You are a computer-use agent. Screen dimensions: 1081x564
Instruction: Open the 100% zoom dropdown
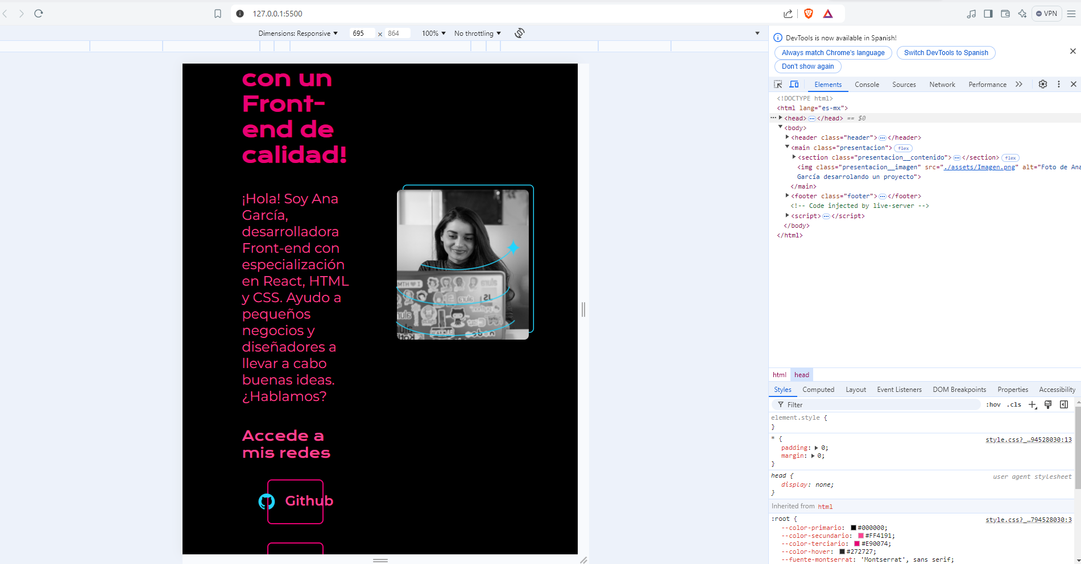(434, 34)
